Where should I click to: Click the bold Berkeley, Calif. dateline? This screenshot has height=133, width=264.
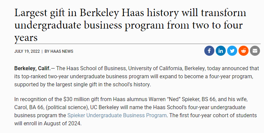coord(32,69)
